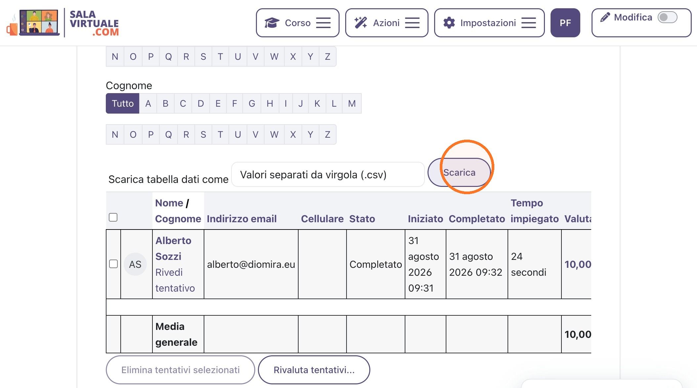
Task: Open Alberto Sozzi profile link
Action: pos(173,248)
